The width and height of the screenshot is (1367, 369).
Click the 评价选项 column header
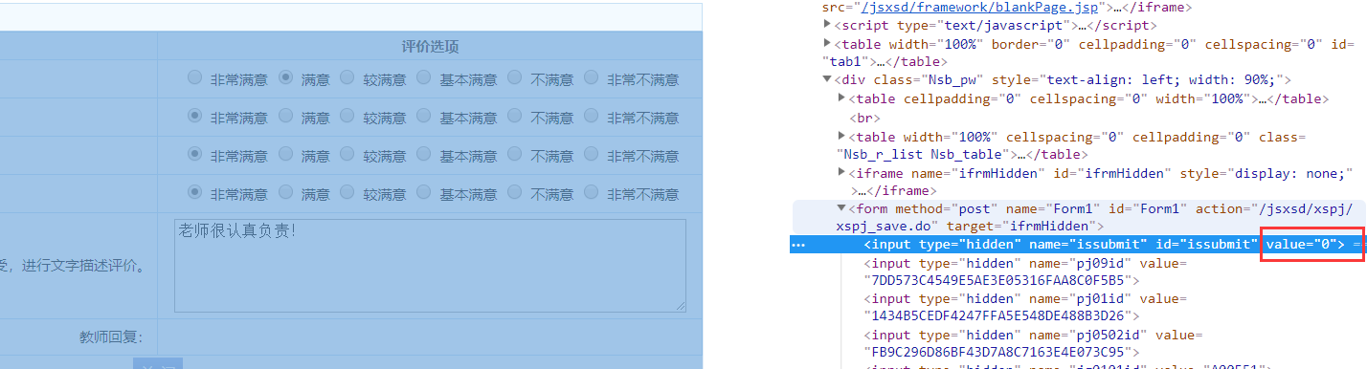coord(430,47)
